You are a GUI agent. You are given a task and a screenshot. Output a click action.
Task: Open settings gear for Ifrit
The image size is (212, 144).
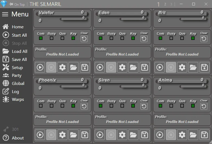coord(182,67)
